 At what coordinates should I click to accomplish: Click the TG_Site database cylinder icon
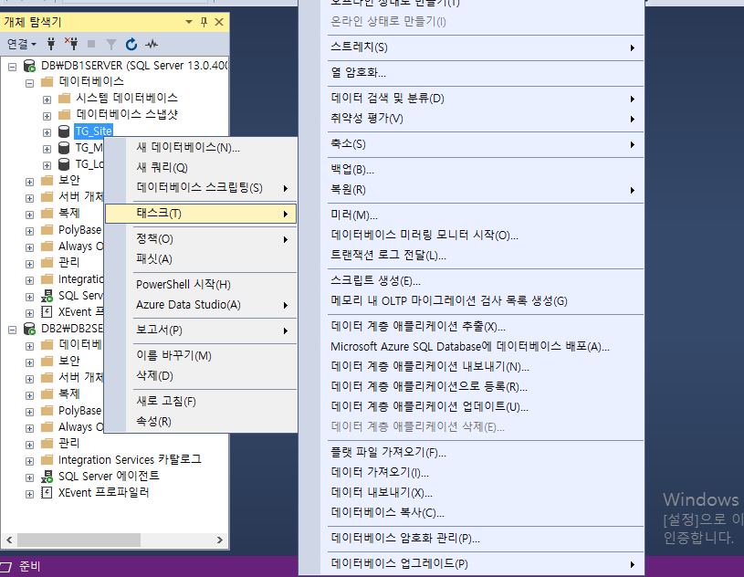64,131
